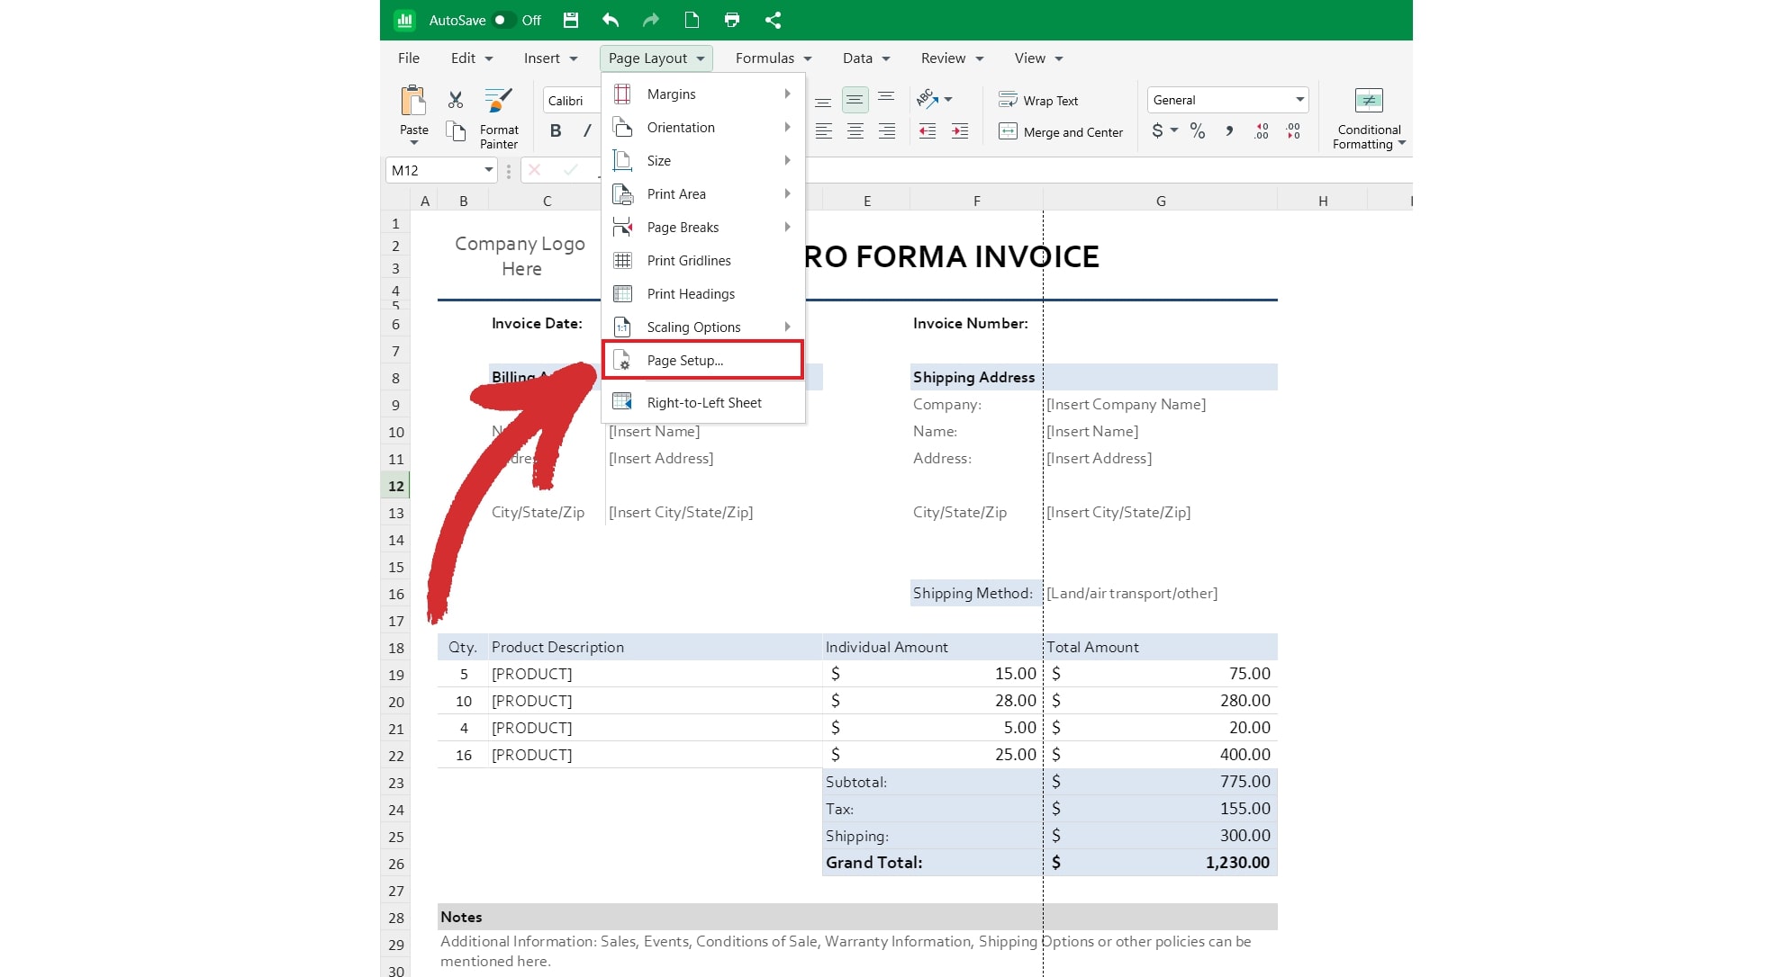Screen dimensions: 1792x977
Task: Apply Merge and Center
Action: point(1061,131)
